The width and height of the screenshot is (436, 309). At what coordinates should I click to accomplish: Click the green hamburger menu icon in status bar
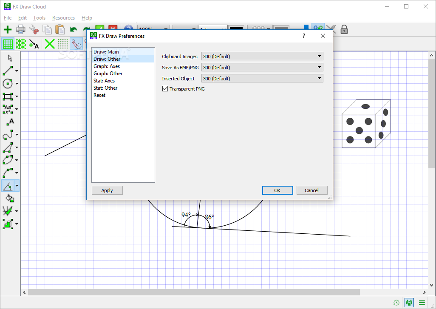[x=422, y=303]
